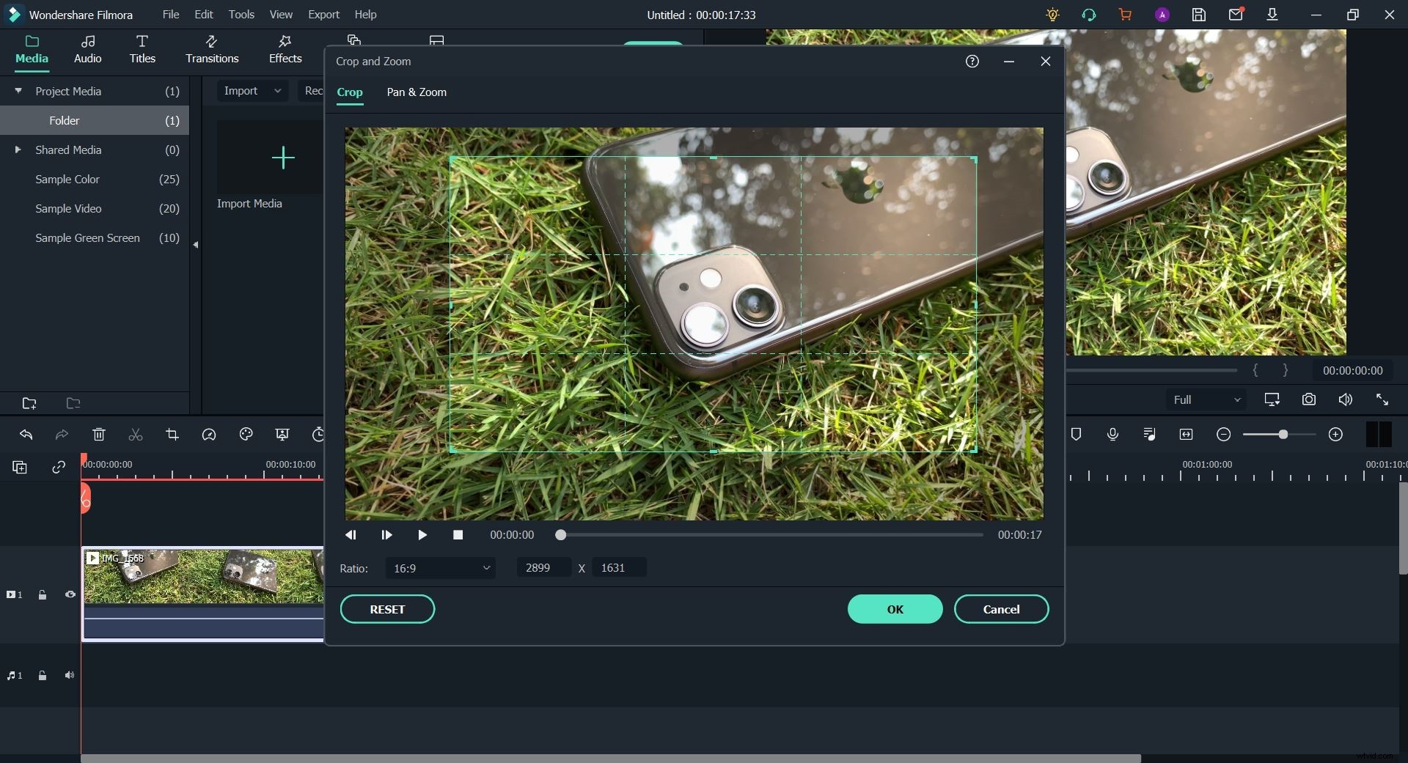
Task: Click the Split scissors icon
Action: pos(136,434)
